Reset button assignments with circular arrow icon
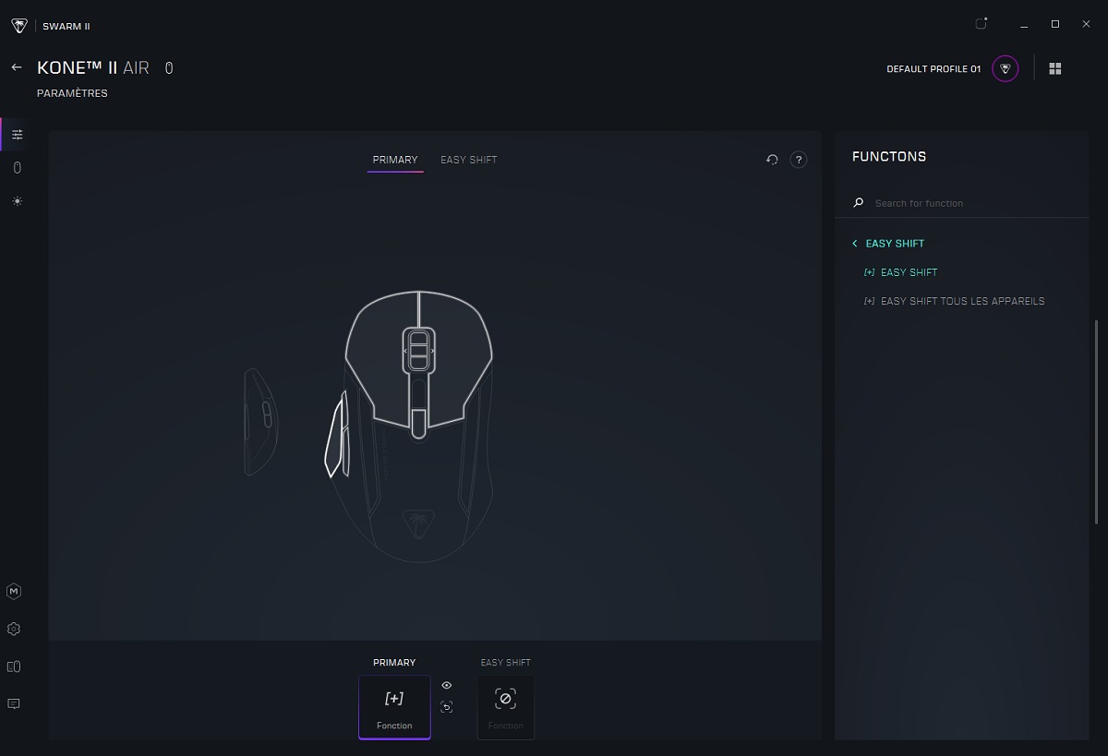The width and height of the screenshot is (1108, 756). click(x=772, y=160)
